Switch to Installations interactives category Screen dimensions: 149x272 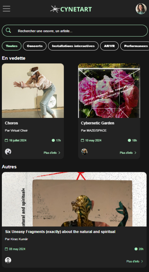pyautogui.click(x=73, y=46)
